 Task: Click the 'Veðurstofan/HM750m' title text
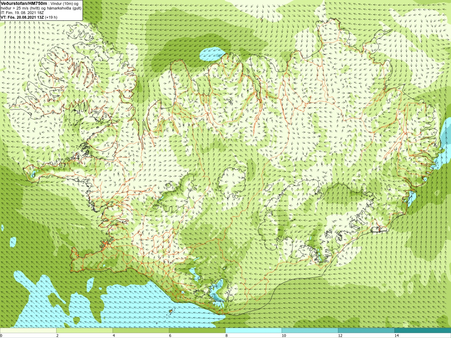(x=24, y=3)
